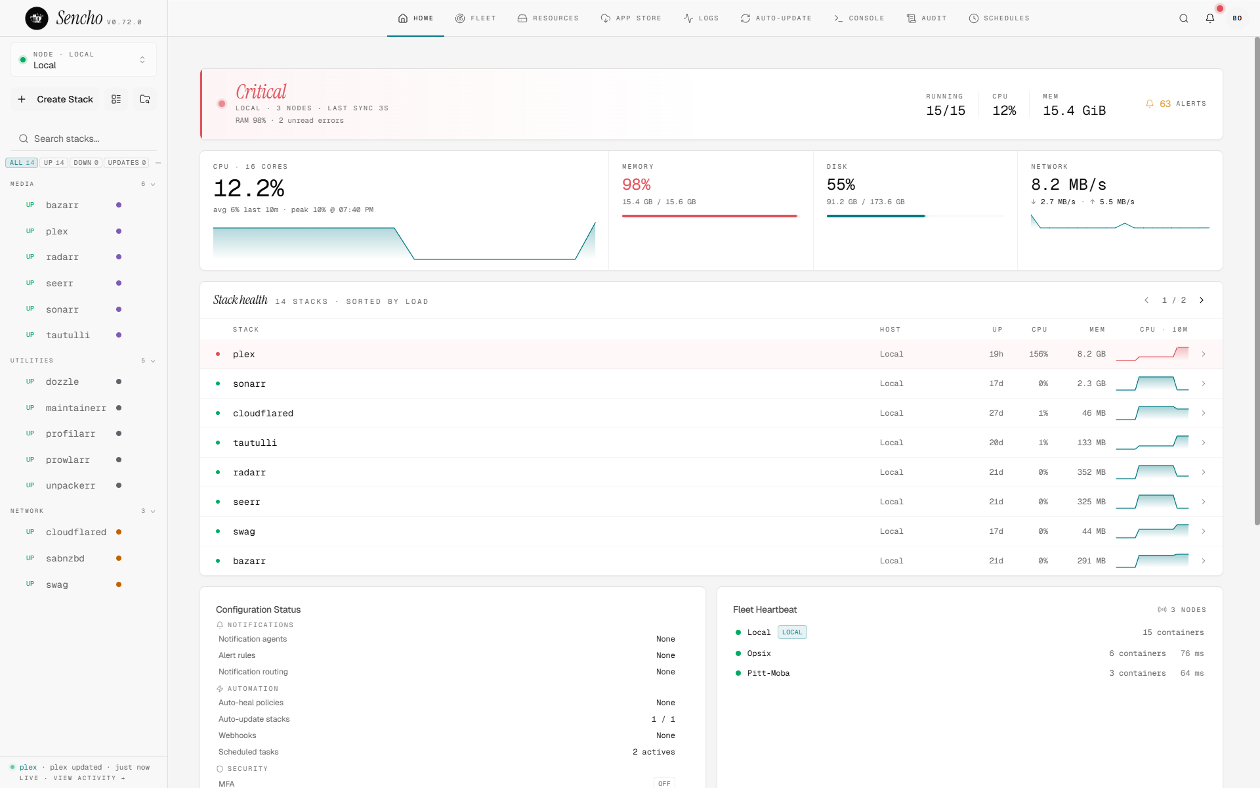Click the plex CPU sparkline thumbnail
The image size is (1260, 788).
(1152, 354)
